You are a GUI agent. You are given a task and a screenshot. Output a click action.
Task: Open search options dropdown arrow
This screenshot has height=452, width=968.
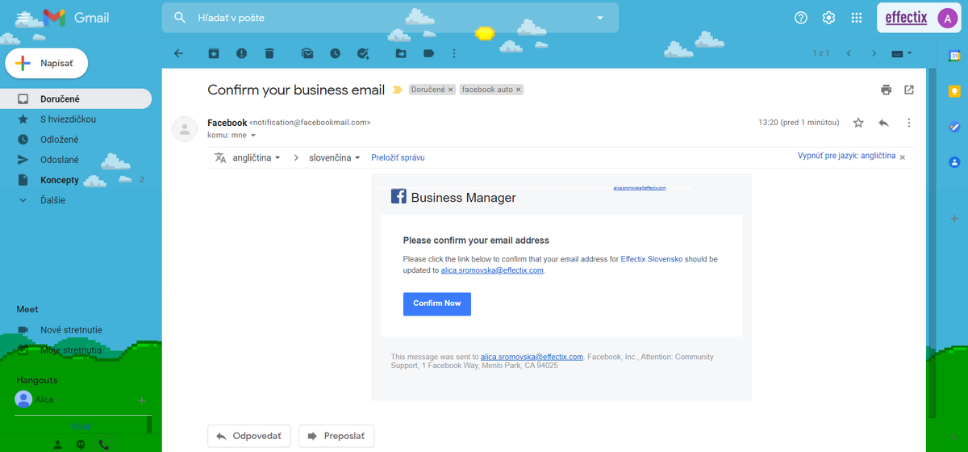click(599, 17)
